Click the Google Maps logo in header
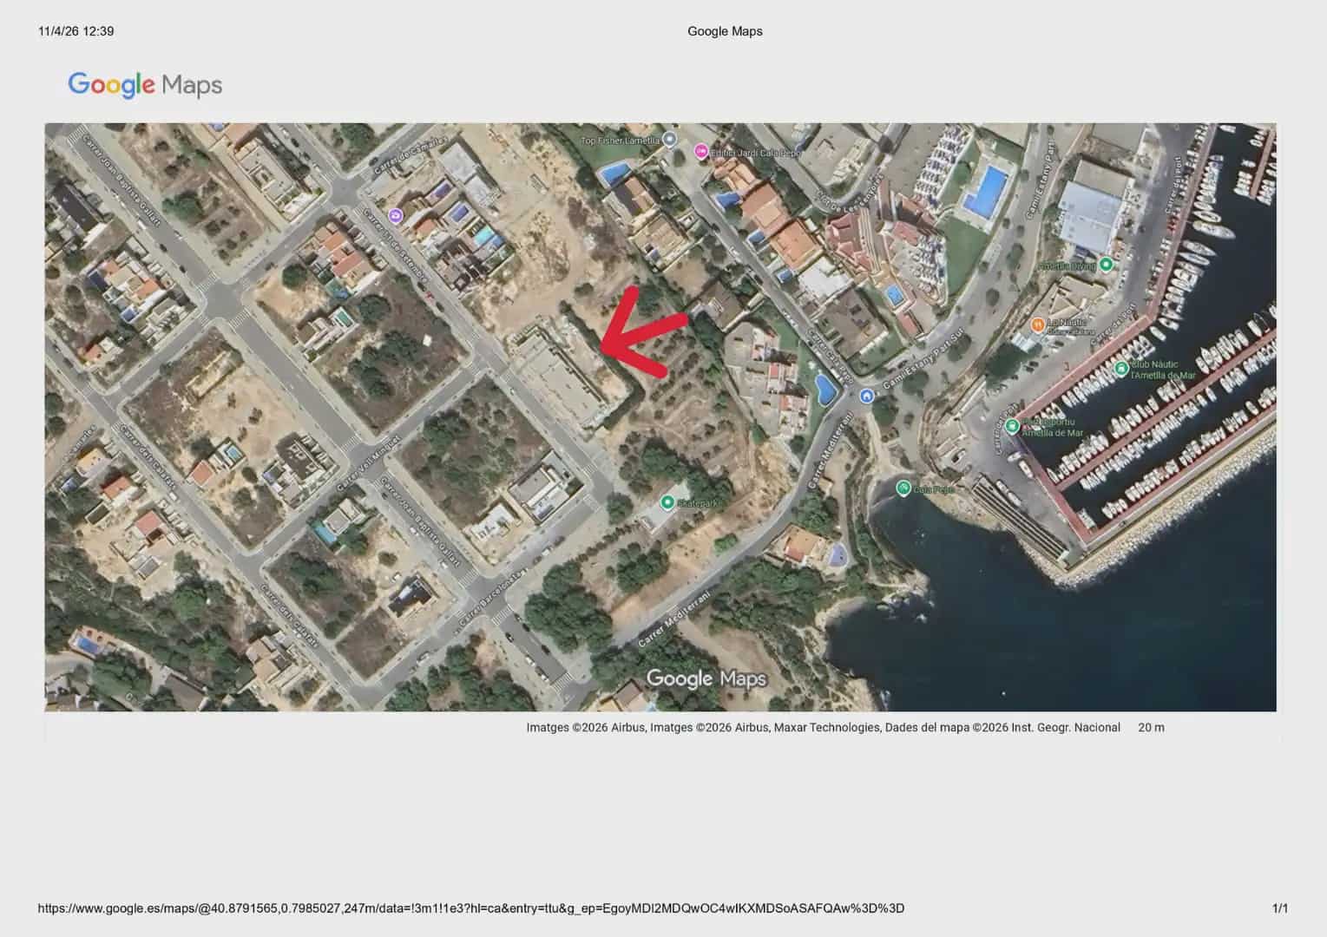Image resolution: width=1327 pixels, height=937 pixels. [145, 85]
